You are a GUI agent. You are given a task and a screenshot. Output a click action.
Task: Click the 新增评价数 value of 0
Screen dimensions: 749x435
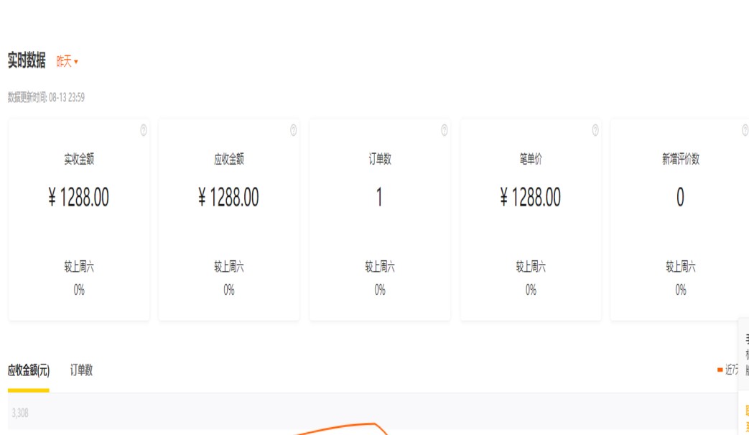tap(680, 198)
